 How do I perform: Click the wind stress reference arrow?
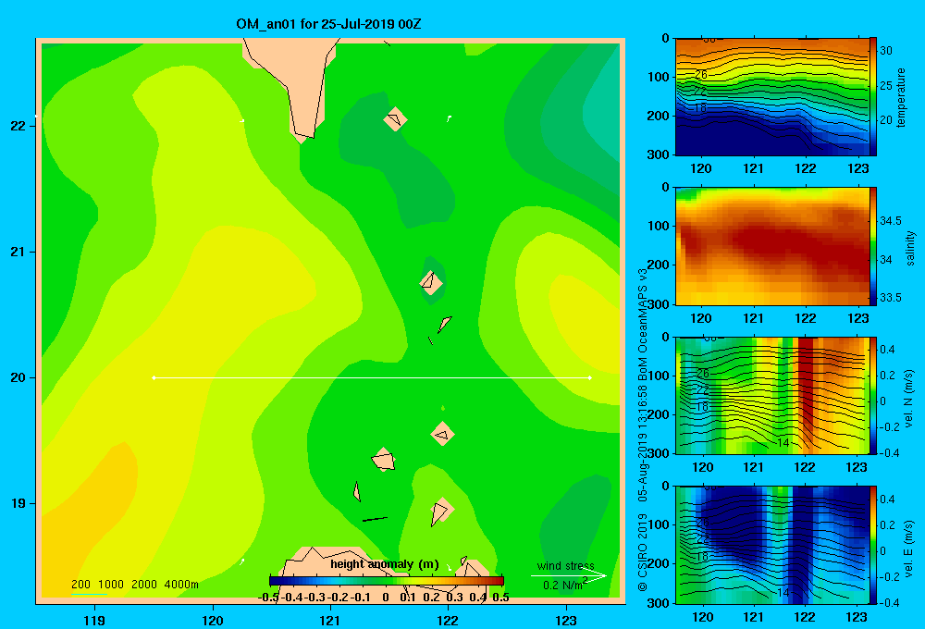pyautogui.click(x=568, y=575)
